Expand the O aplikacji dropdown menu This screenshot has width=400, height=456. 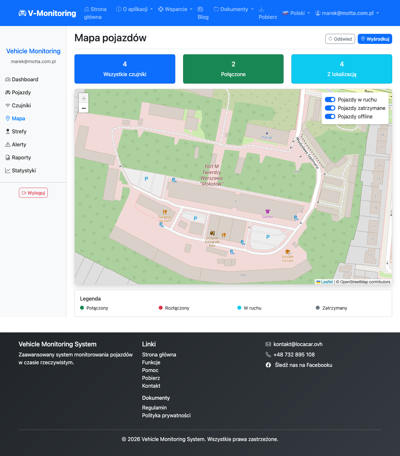[135, 9]
